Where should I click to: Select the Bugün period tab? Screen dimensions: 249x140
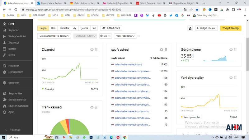(x=43, y=28)
